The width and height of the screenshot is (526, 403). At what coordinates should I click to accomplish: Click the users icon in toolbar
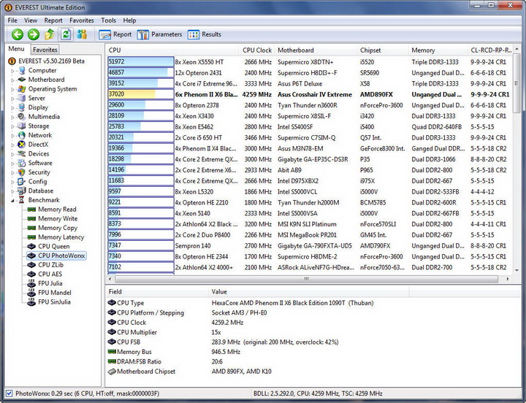[82, 34]
